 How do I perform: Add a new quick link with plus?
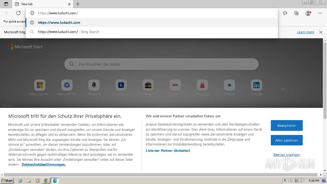tap(283, 89)
